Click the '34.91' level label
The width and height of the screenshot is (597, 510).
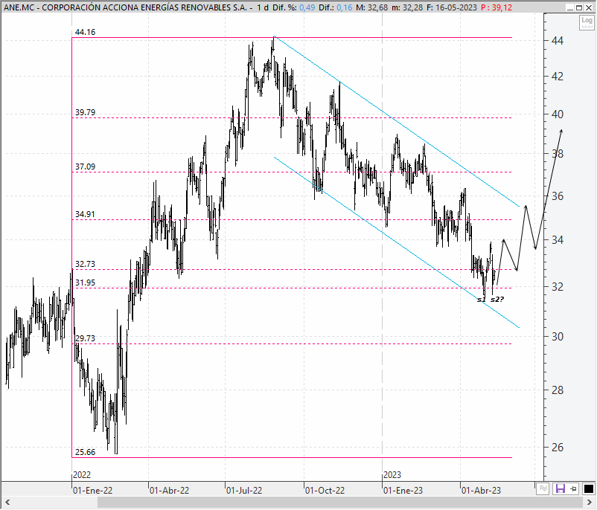tap(85, 214)
